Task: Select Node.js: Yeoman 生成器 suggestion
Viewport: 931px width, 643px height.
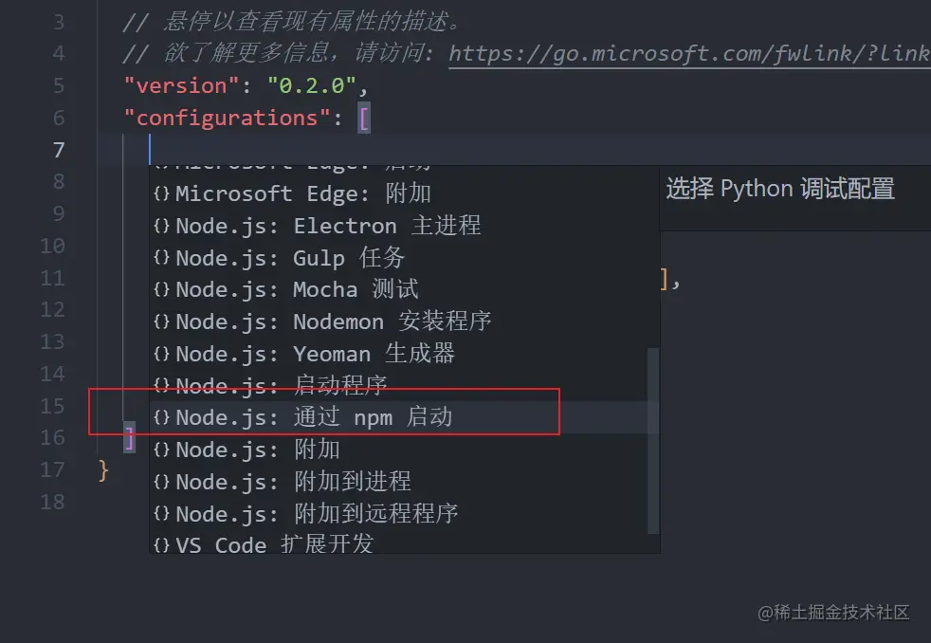Action: pyautogui.click(x=404, y=354)
